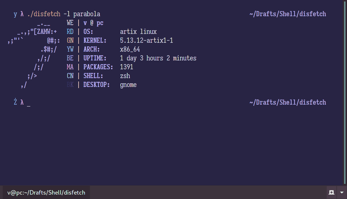Image resolution: width=347 pixels, height=199 pixels.
Task: Click the terminal vertical scrollbar
Action: pos(344,92)
